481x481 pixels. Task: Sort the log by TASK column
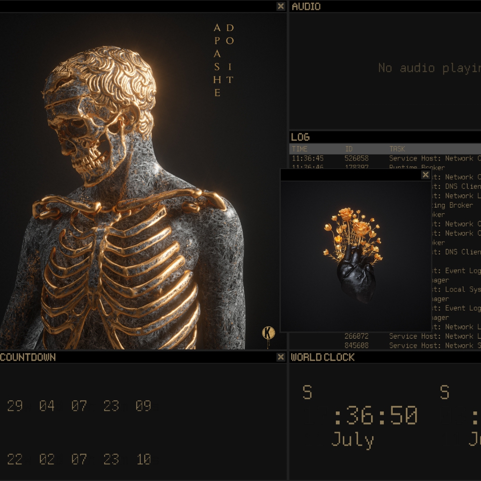397,149
